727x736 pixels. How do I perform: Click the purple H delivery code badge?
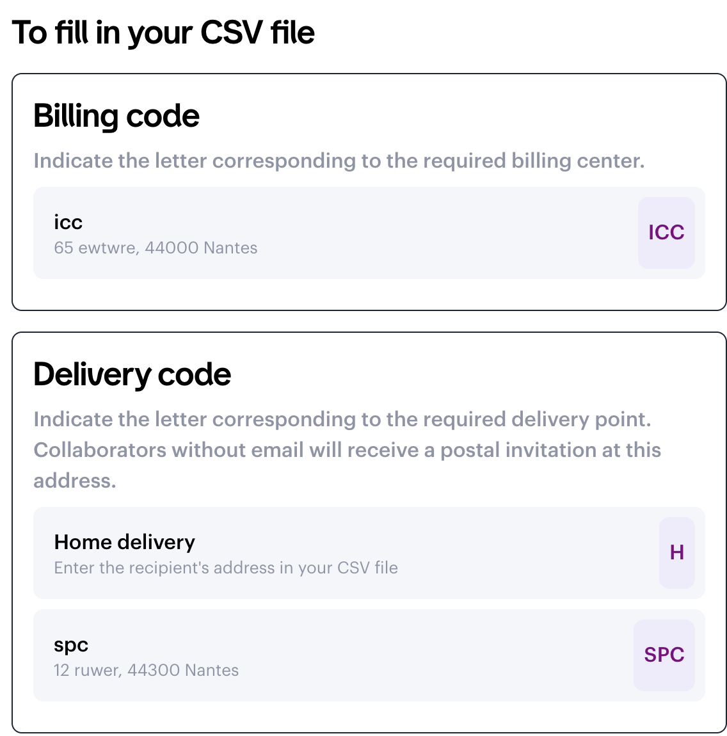[676, 552]
